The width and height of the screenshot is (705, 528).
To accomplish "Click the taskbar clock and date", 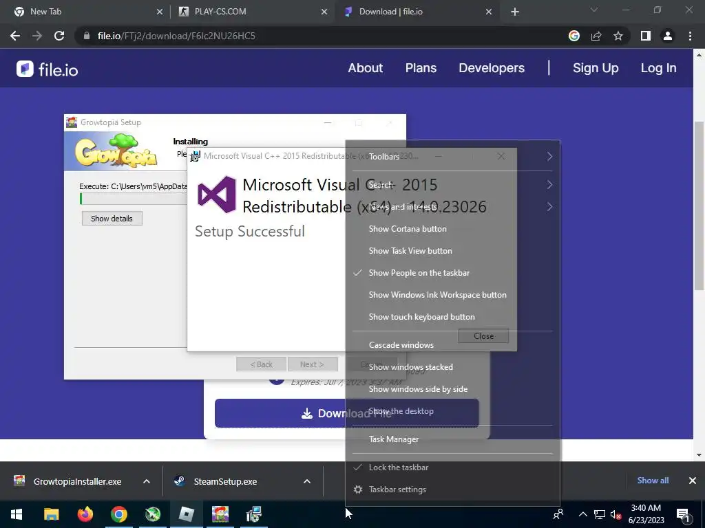I will tap(646, 514).
